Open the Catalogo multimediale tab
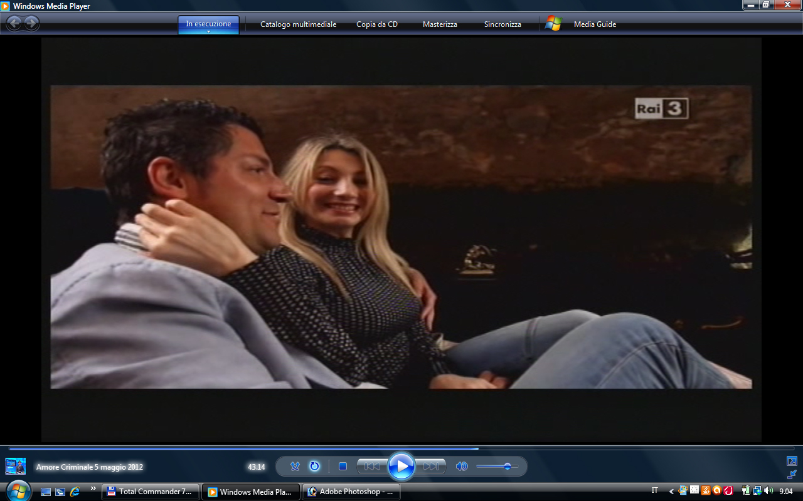This screenshot has width=803, height=501. point(299,24)
